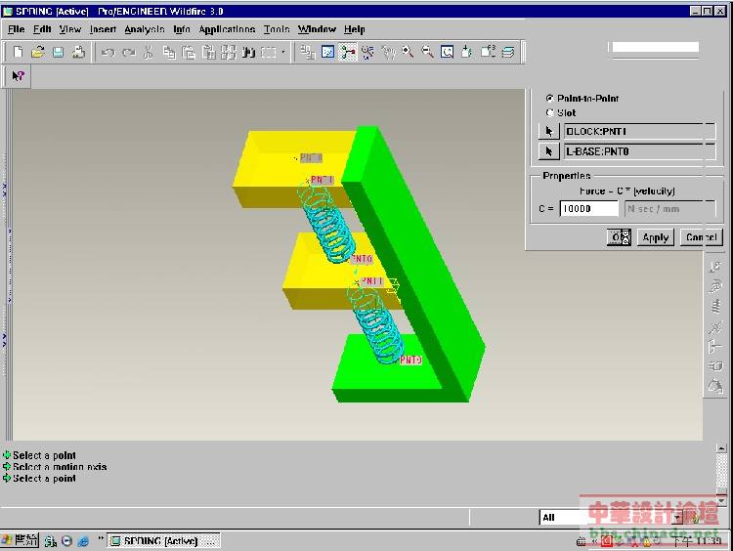
Task: Expand the selection box toolbar dropdown arrow
Action: coord(283,52)
